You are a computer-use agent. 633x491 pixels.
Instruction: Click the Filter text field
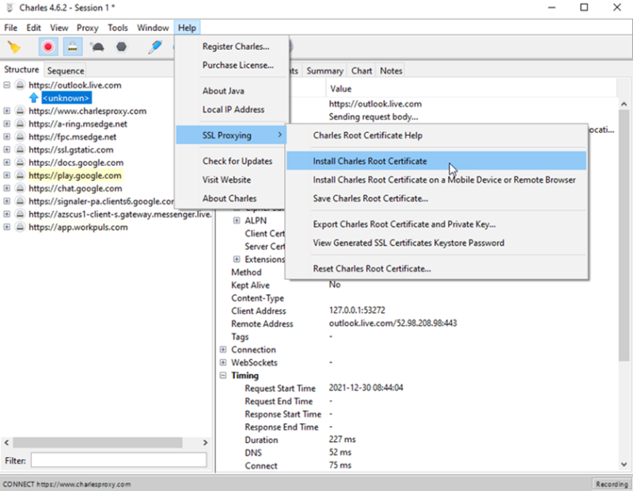pos(119,460)
